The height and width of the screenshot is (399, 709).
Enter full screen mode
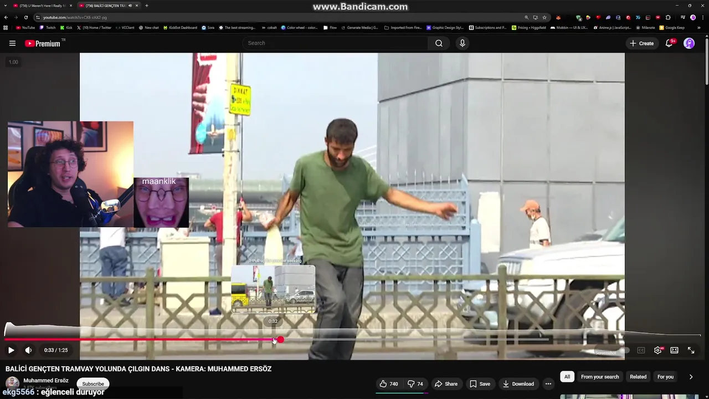pos(691,350)
